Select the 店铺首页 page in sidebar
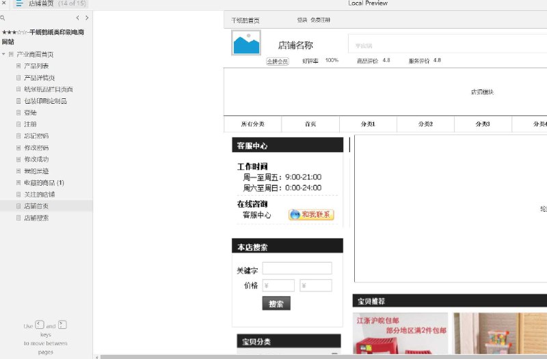The width and height of the screenshot is (547, 359). pos(36,206)
